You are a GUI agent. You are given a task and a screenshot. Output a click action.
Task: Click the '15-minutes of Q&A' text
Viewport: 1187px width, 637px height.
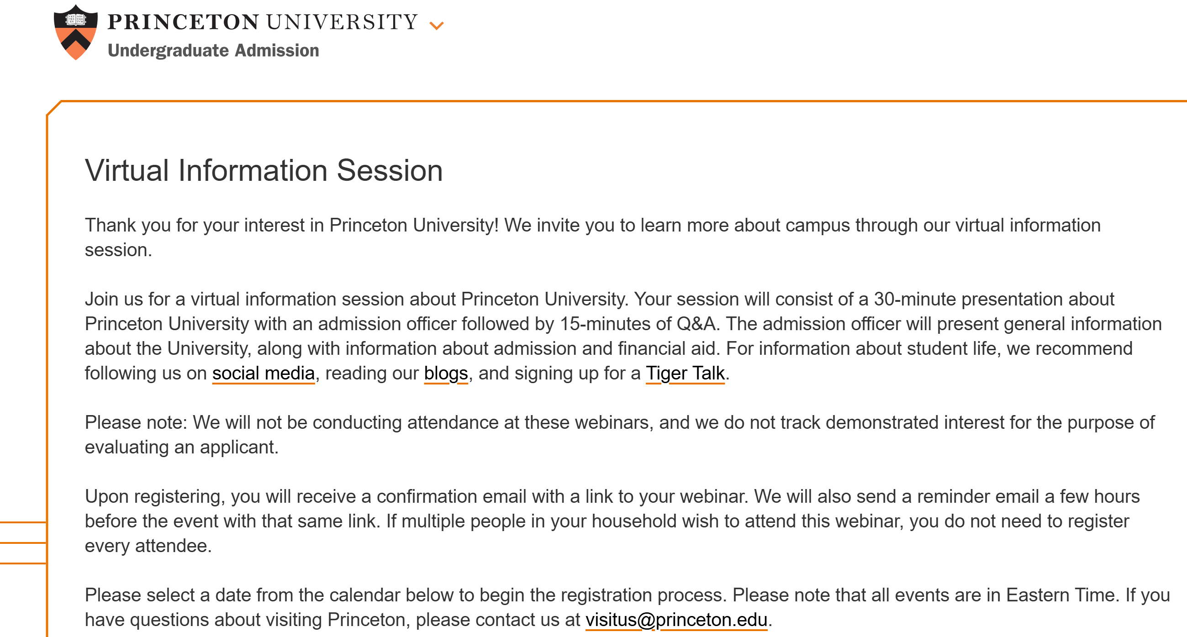638,324
